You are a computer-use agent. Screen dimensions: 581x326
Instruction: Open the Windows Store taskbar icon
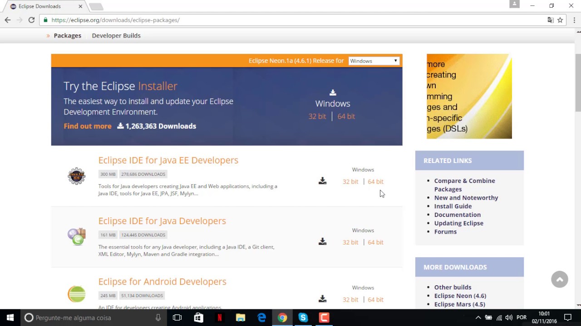coord(198,317)
